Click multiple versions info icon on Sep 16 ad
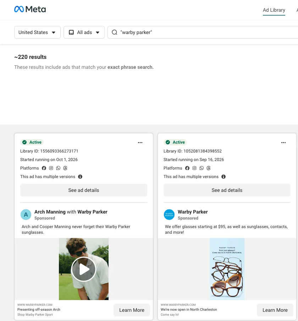This screenshot has width=298, height=321. [223, 177]
